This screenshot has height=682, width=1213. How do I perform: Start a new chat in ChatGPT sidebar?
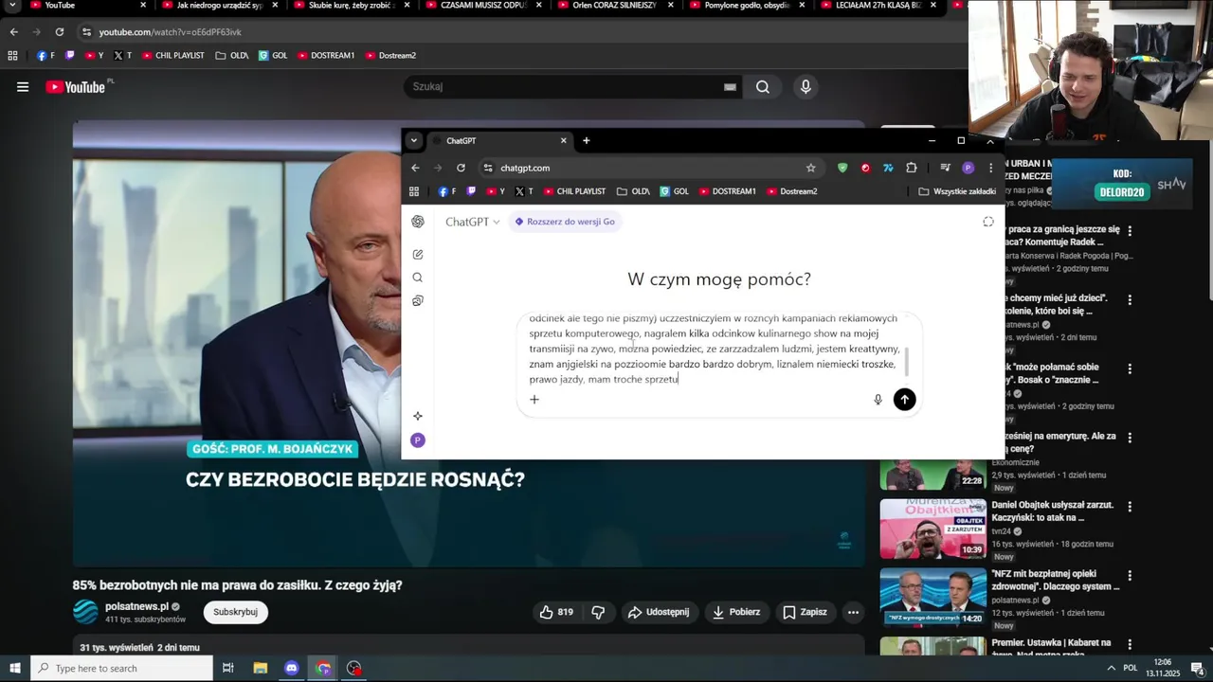pos(418,254)
